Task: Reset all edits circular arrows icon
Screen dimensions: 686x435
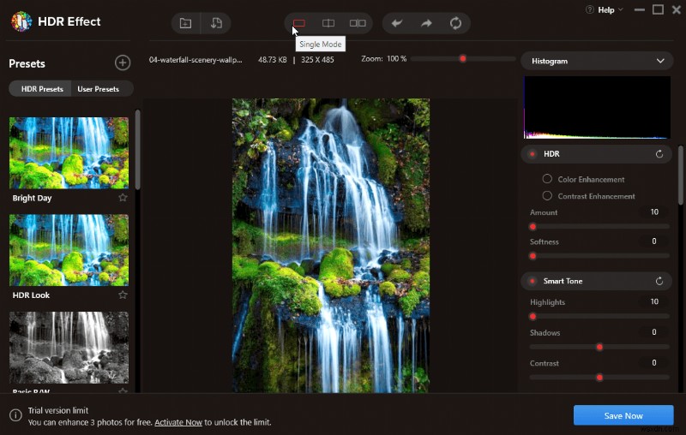Action: point(455,23)
